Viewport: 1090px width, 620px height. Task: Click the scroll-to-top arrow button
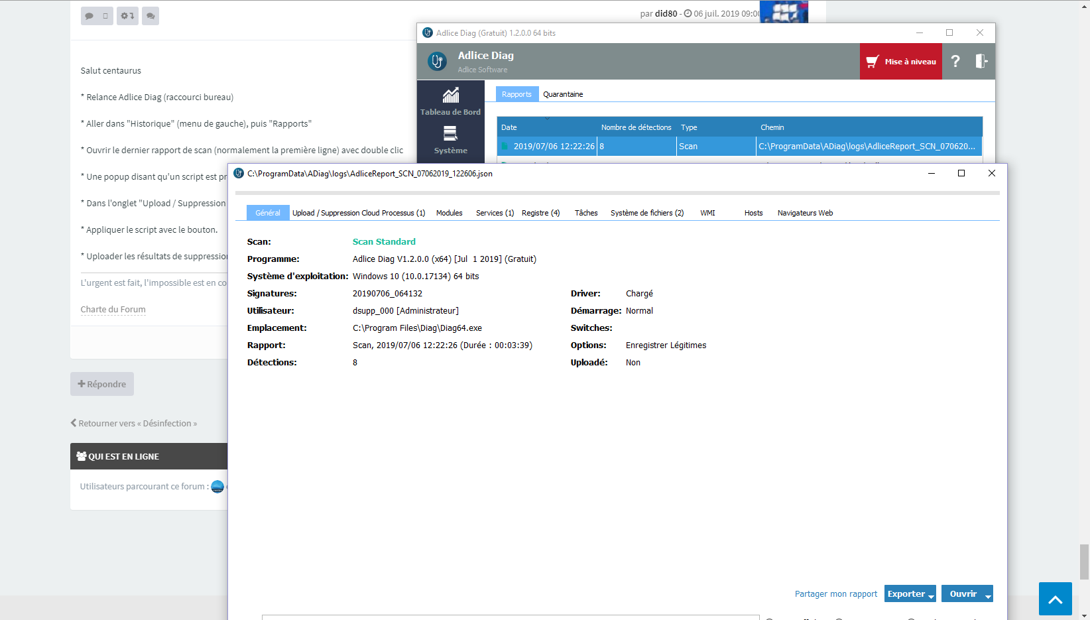point(1056,599)
